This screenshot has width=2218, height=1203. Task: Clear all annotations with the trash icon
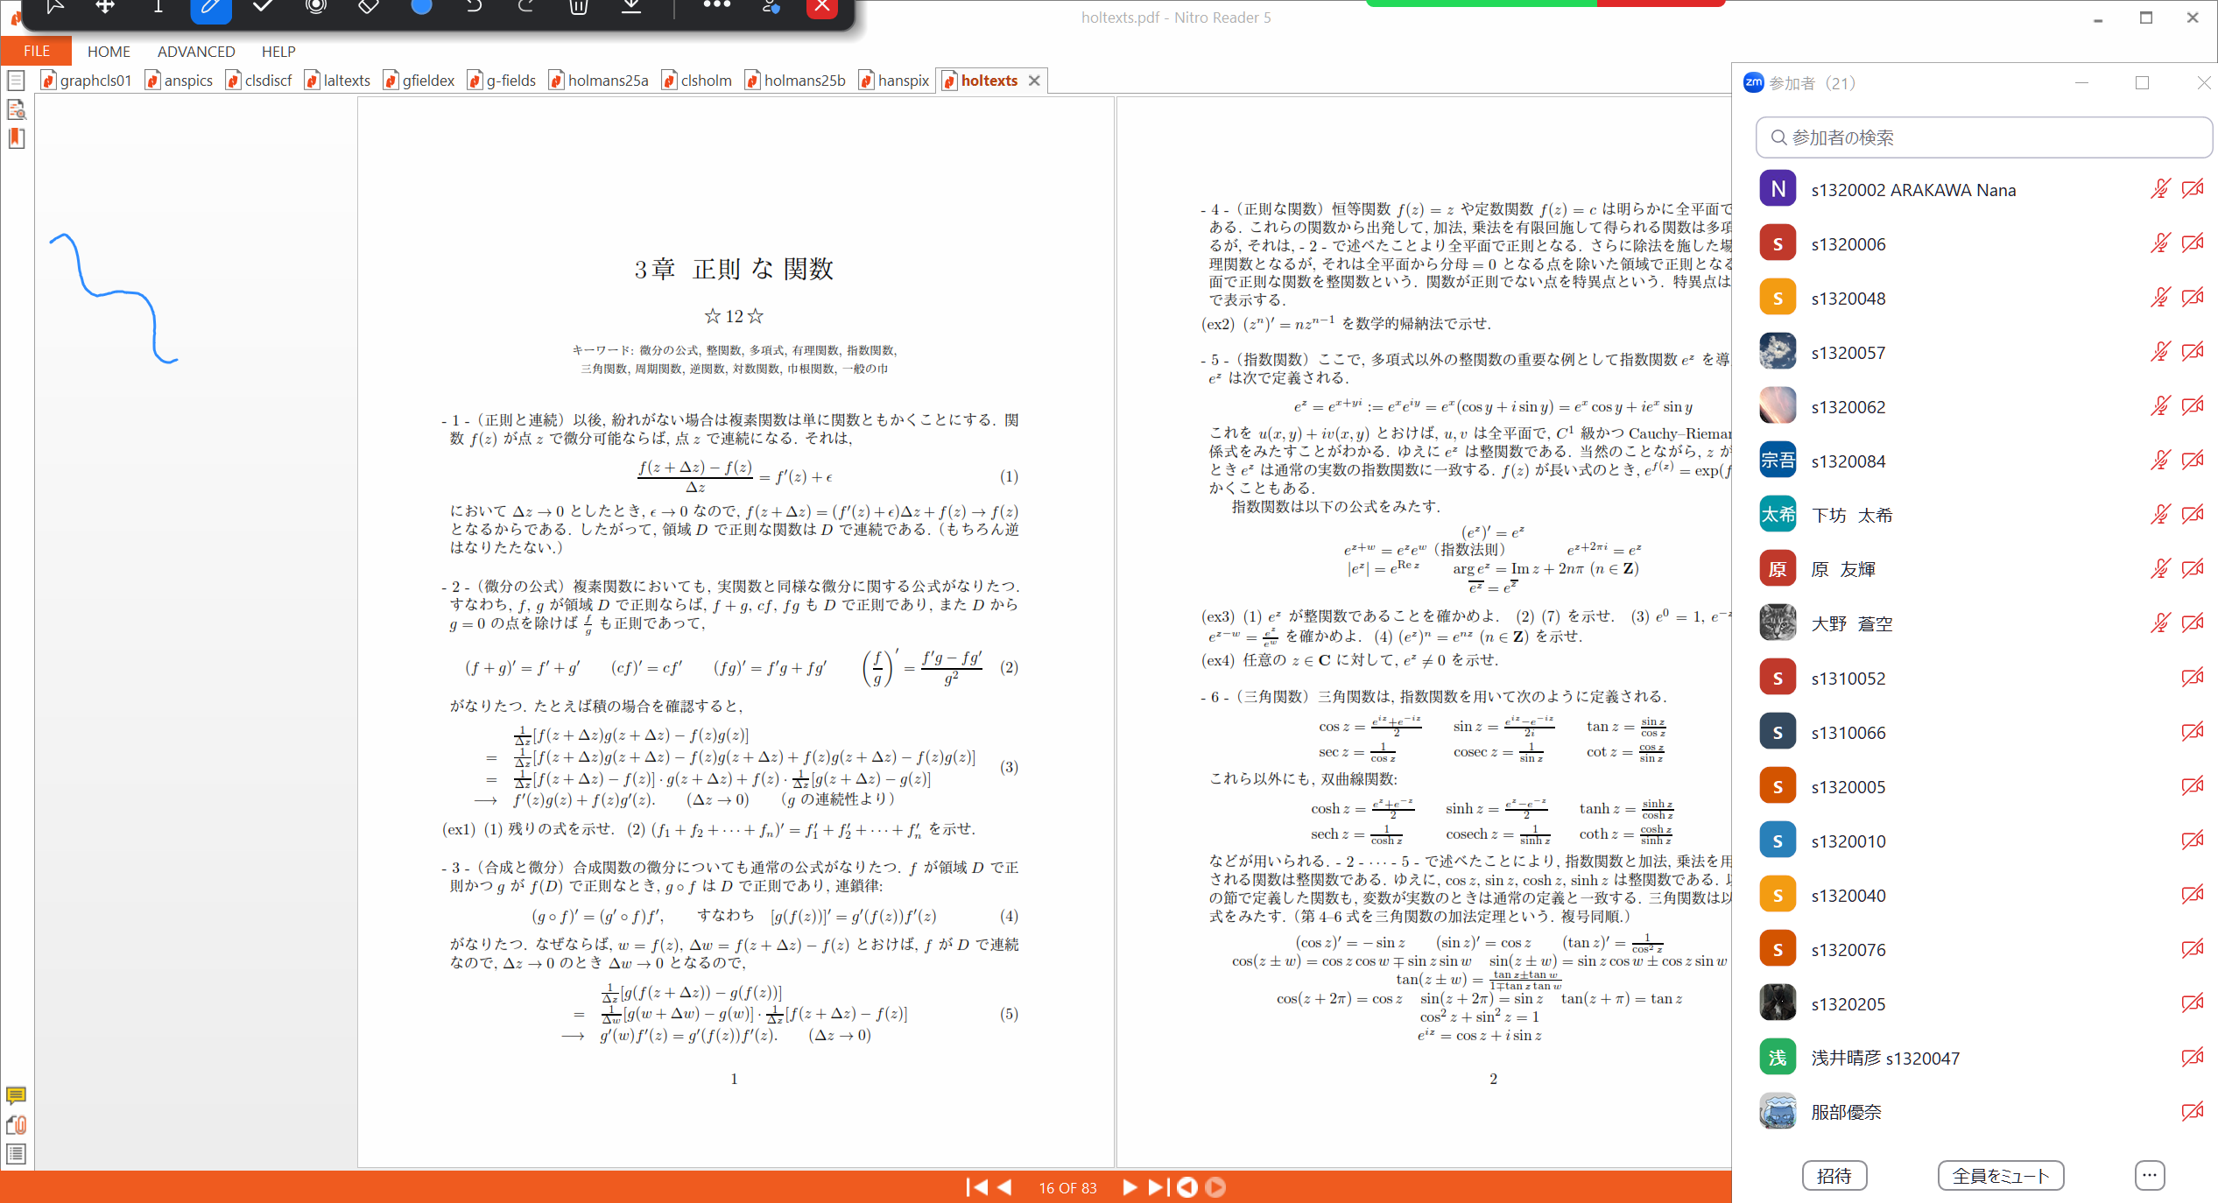577,7
